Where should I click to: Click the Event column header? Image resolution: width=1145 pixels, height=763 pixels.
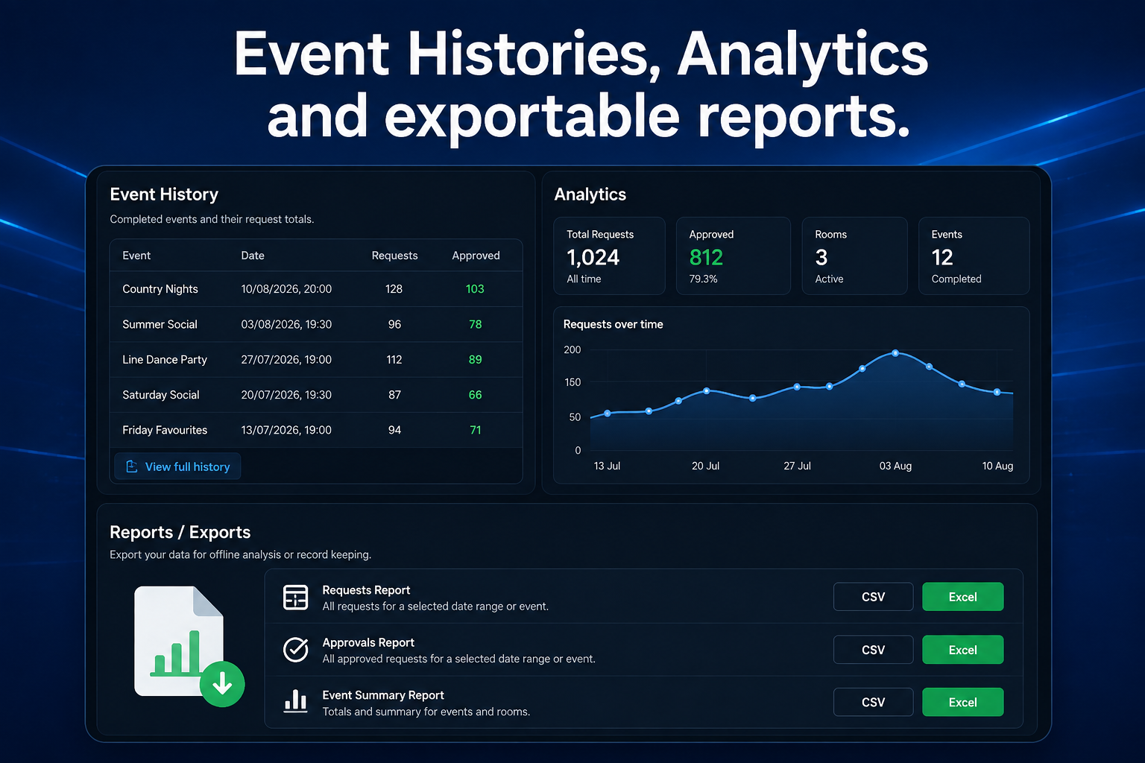[136, 256]
